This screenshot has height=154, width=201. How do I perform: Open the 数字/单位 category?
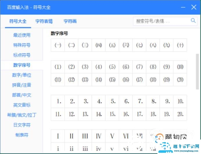coord(22,75)
